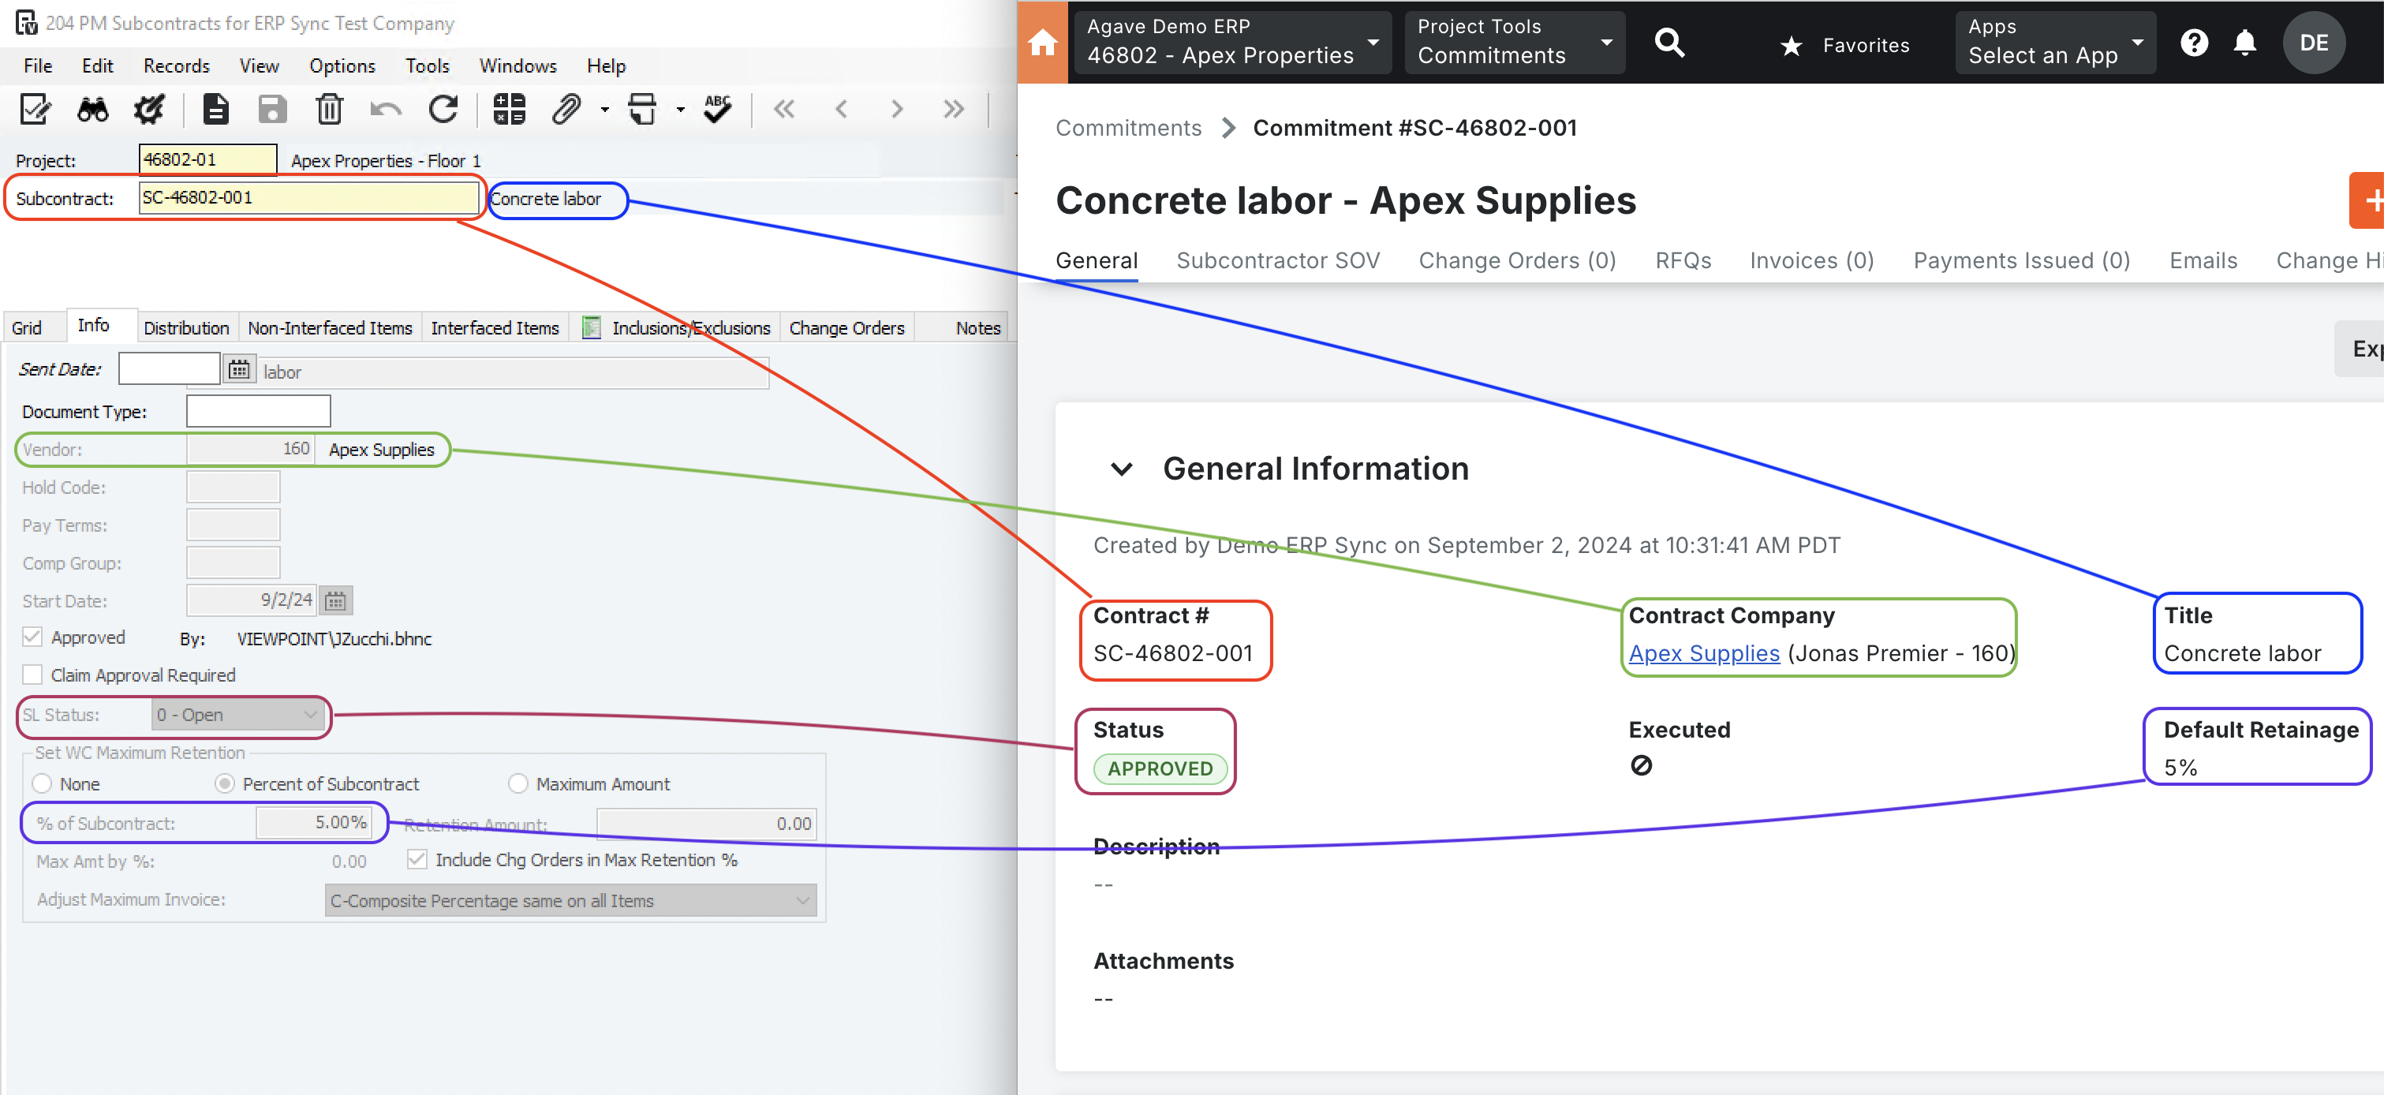Go to previous record arrow
The image size is (2384, 1095).
point(840,109)
